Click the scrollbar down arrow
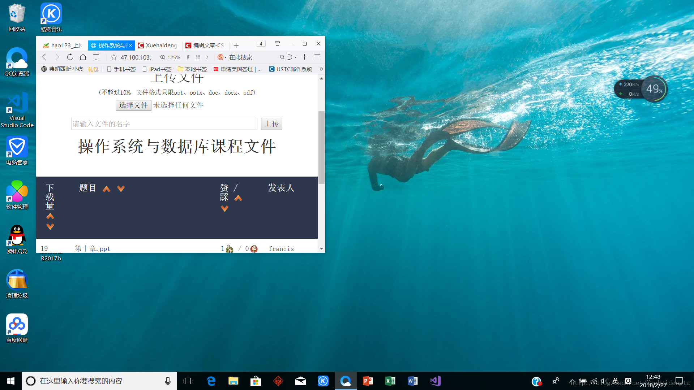The width and height of the screenshot is (694, 390). [321, 248]
